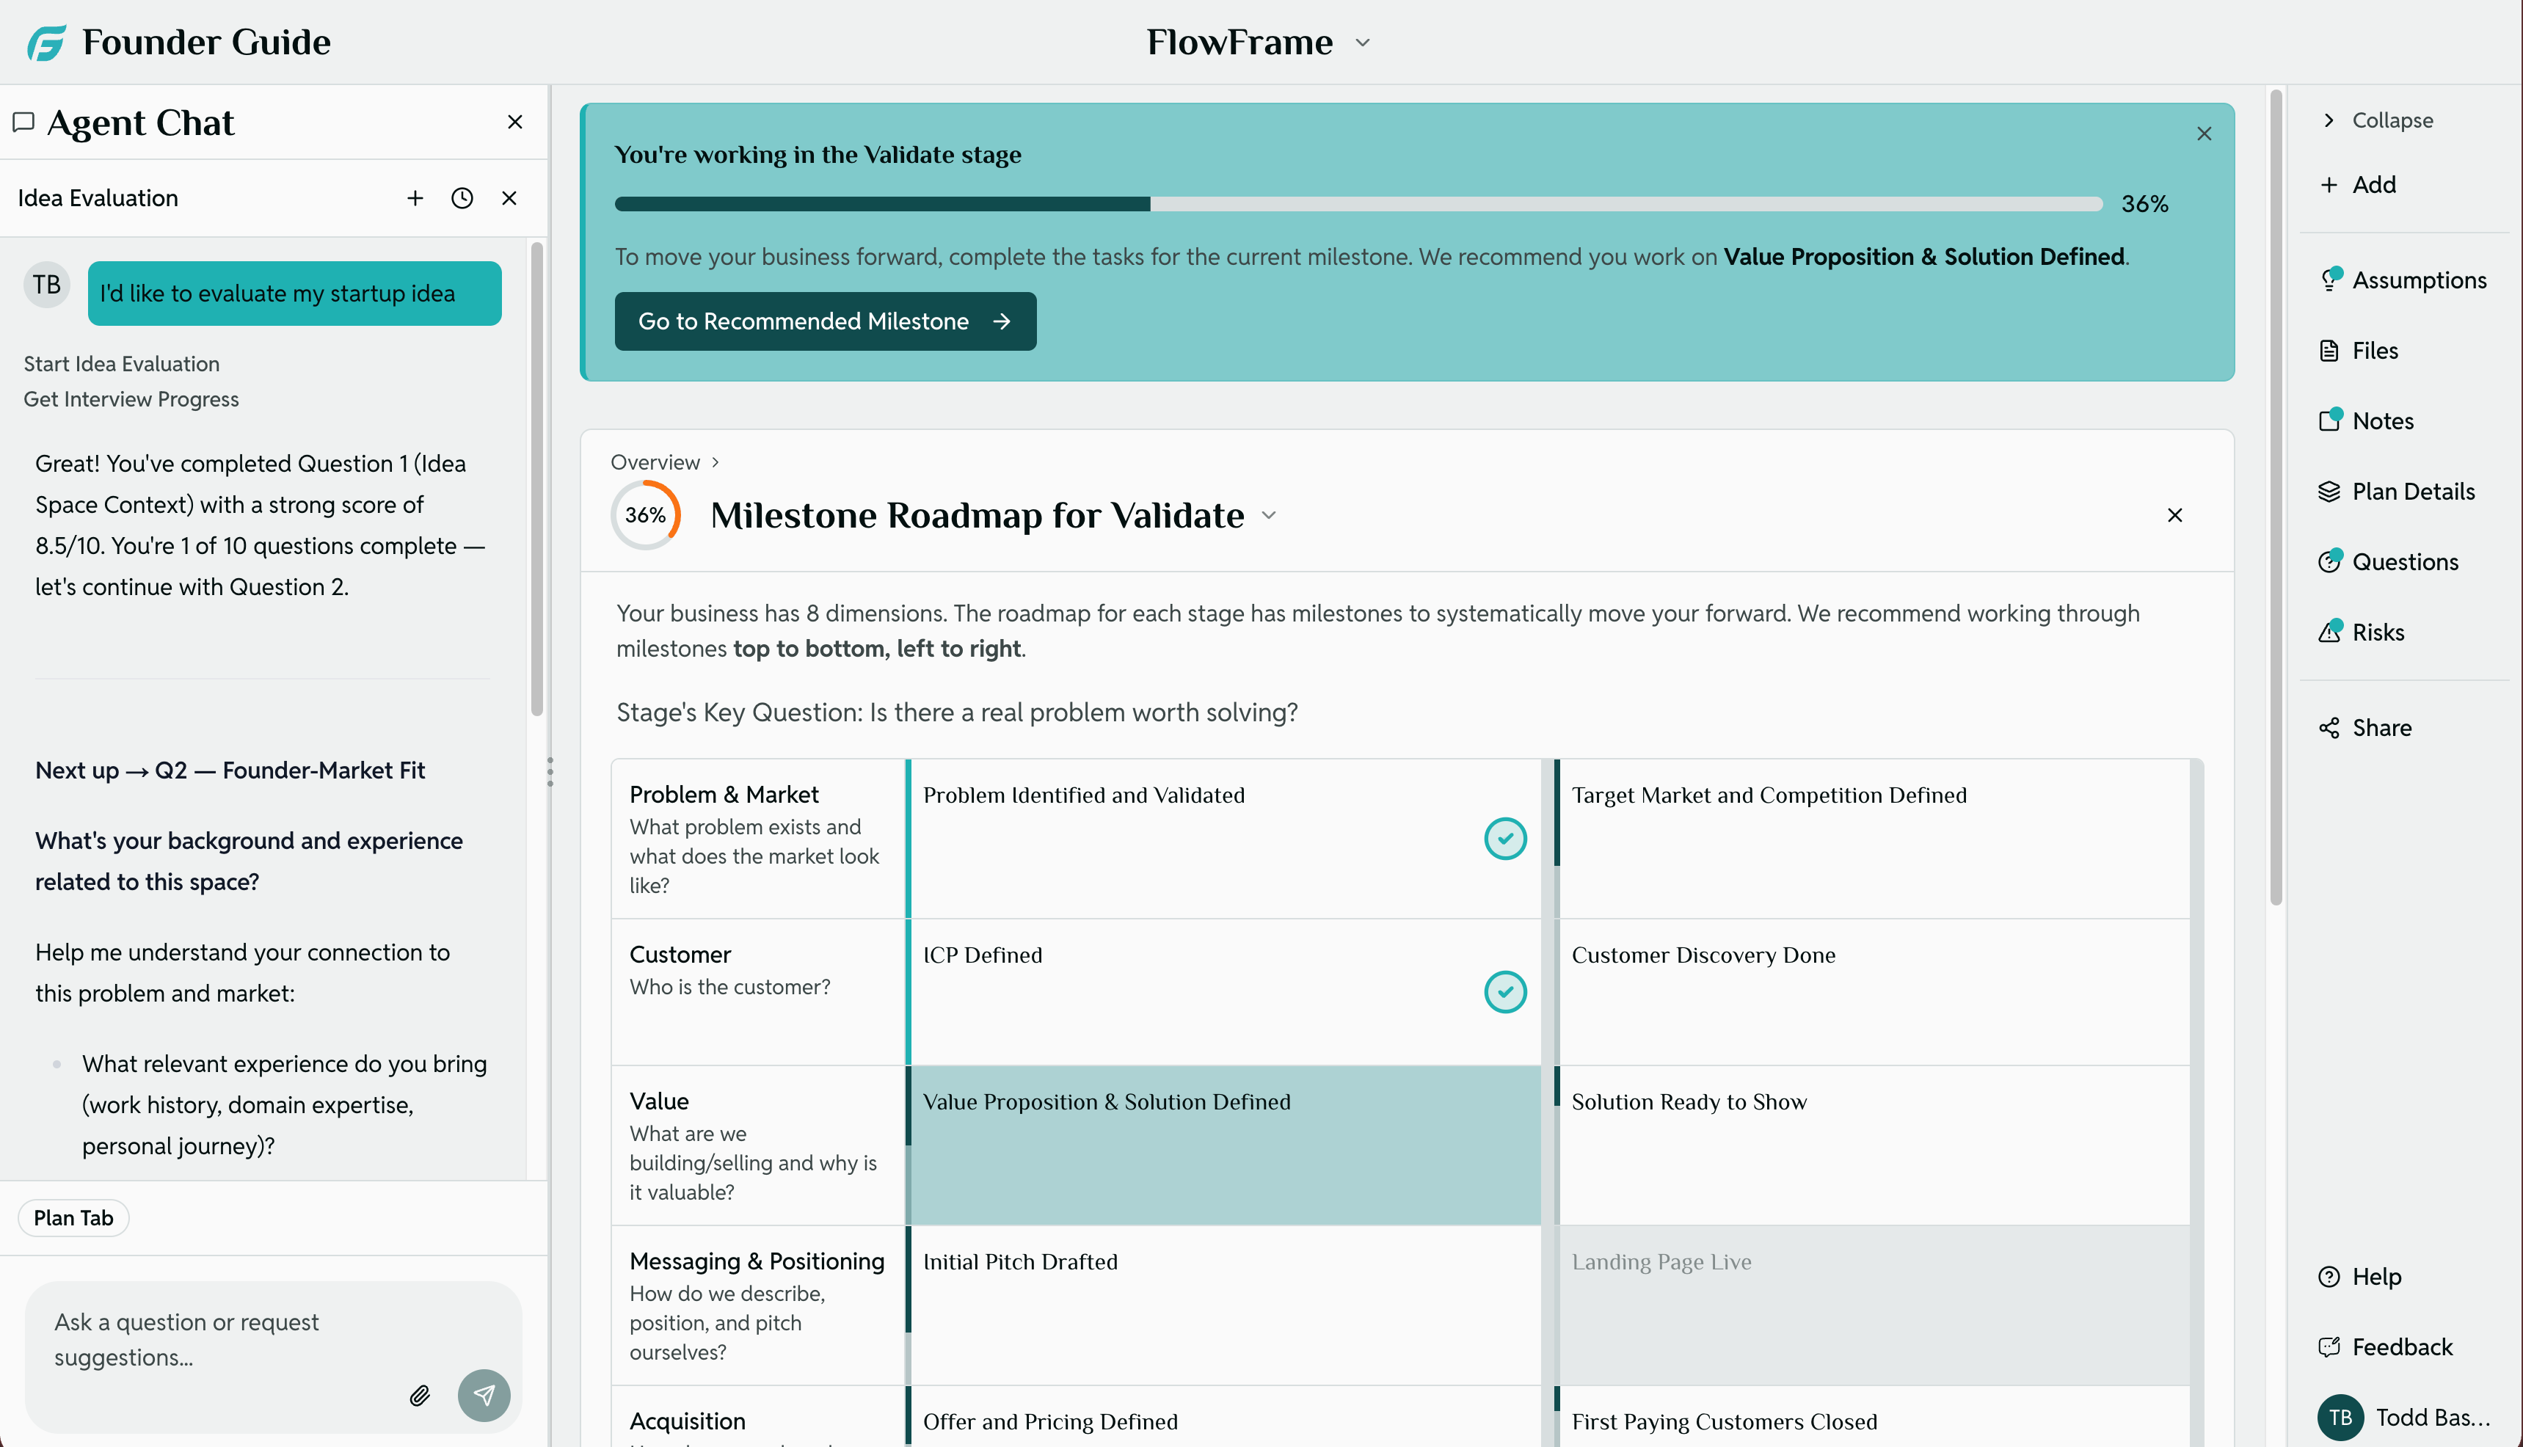Open Notes from right sidebar

coord(2382,421)
